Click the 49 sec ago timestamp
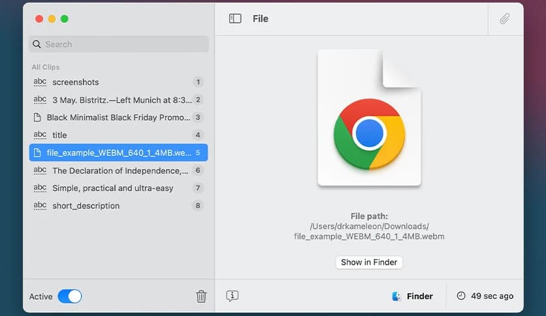This screenshot has width=546, height=316. (x=492, y=296)
